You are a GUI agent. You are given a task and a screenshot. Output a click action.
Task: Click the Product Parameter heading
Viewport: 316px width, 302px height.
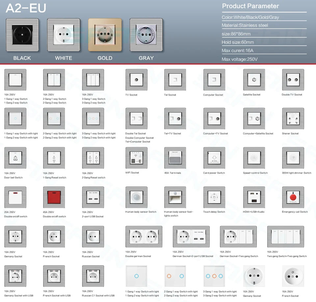click(x=250, y=6)
